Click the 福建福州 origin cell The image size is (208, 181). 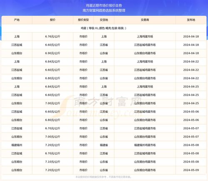[17, 145]
